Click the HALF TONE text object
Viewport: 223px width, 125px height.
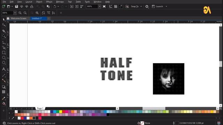[x=116, y=69]
